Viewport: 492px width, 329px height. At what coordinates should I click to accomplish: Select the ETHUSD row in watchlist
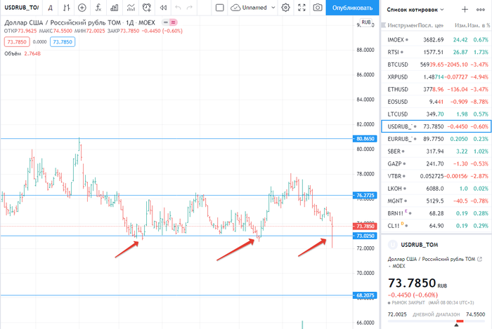tap(436, 89)
